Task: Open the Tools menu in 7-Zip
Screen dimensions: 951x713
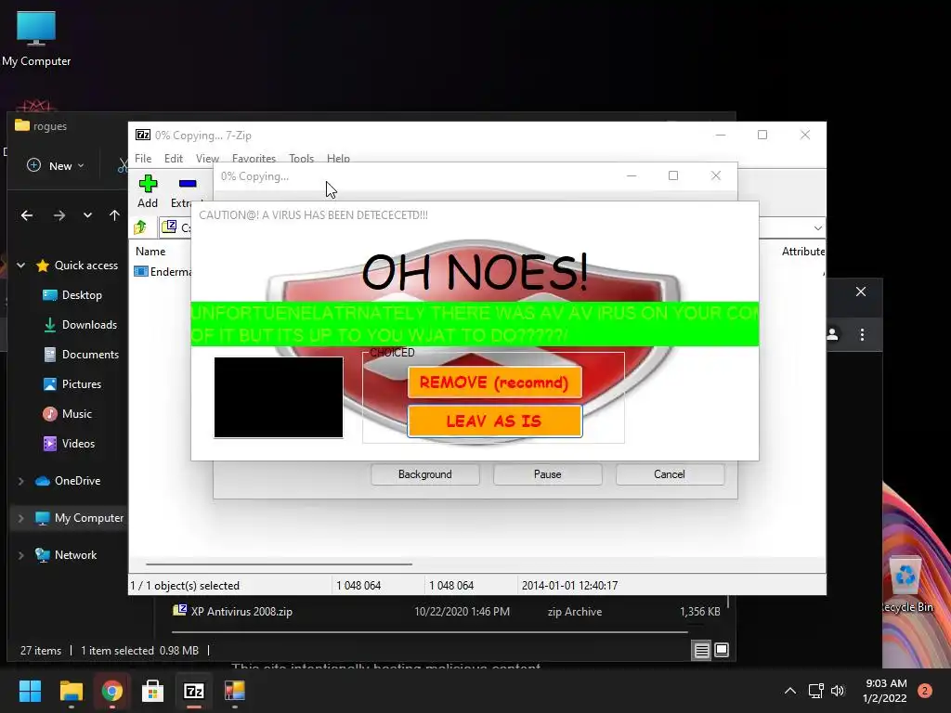Action: pos(302,158)
